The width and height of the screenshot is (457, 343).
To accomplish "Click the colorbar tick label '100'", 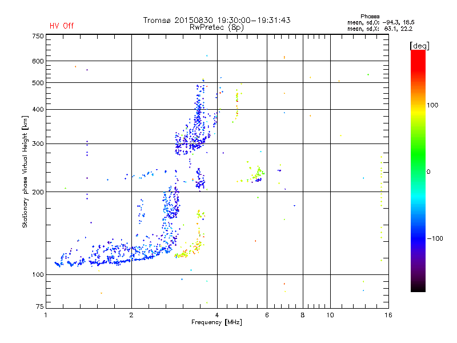I will click(432, 105).
